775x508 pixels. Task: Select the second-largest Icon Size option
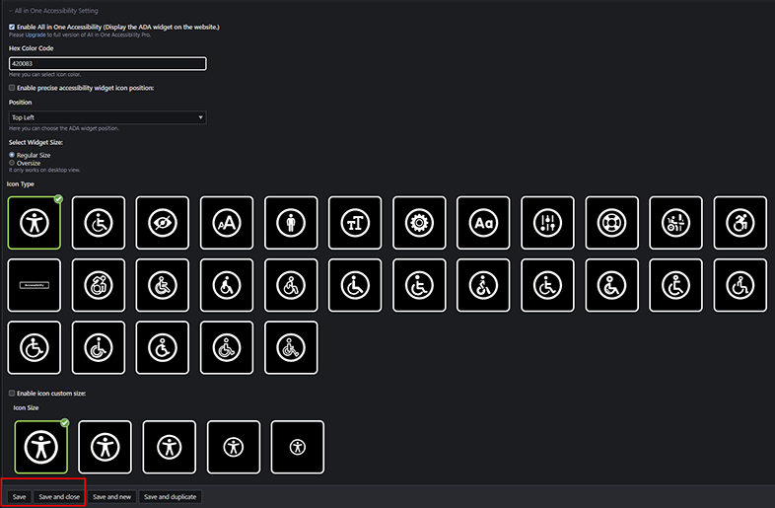105,447
